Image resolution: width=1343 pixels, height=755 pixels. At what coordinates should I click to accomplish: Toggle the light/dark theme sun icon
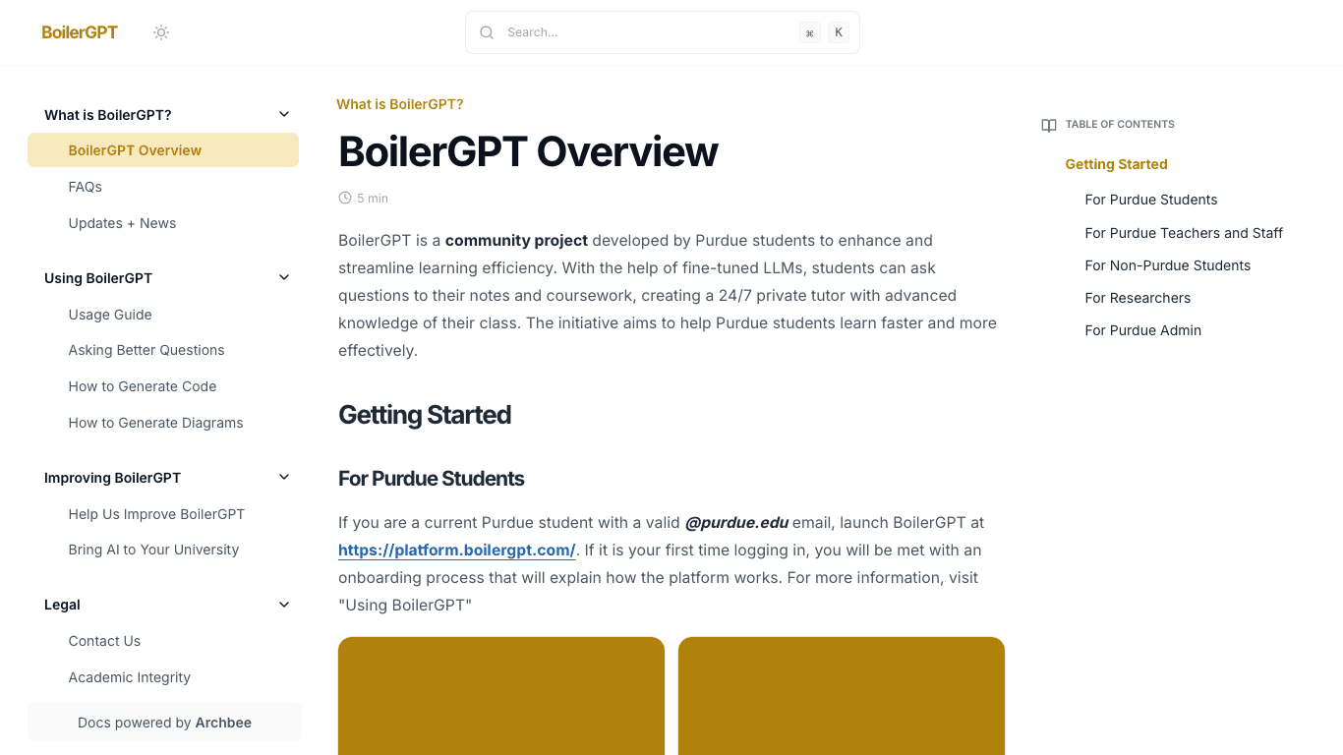[x=160, y=31]
